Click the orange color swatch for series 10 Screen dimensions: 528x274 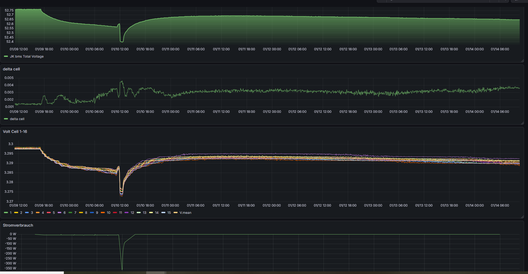(x=103, y=213)
